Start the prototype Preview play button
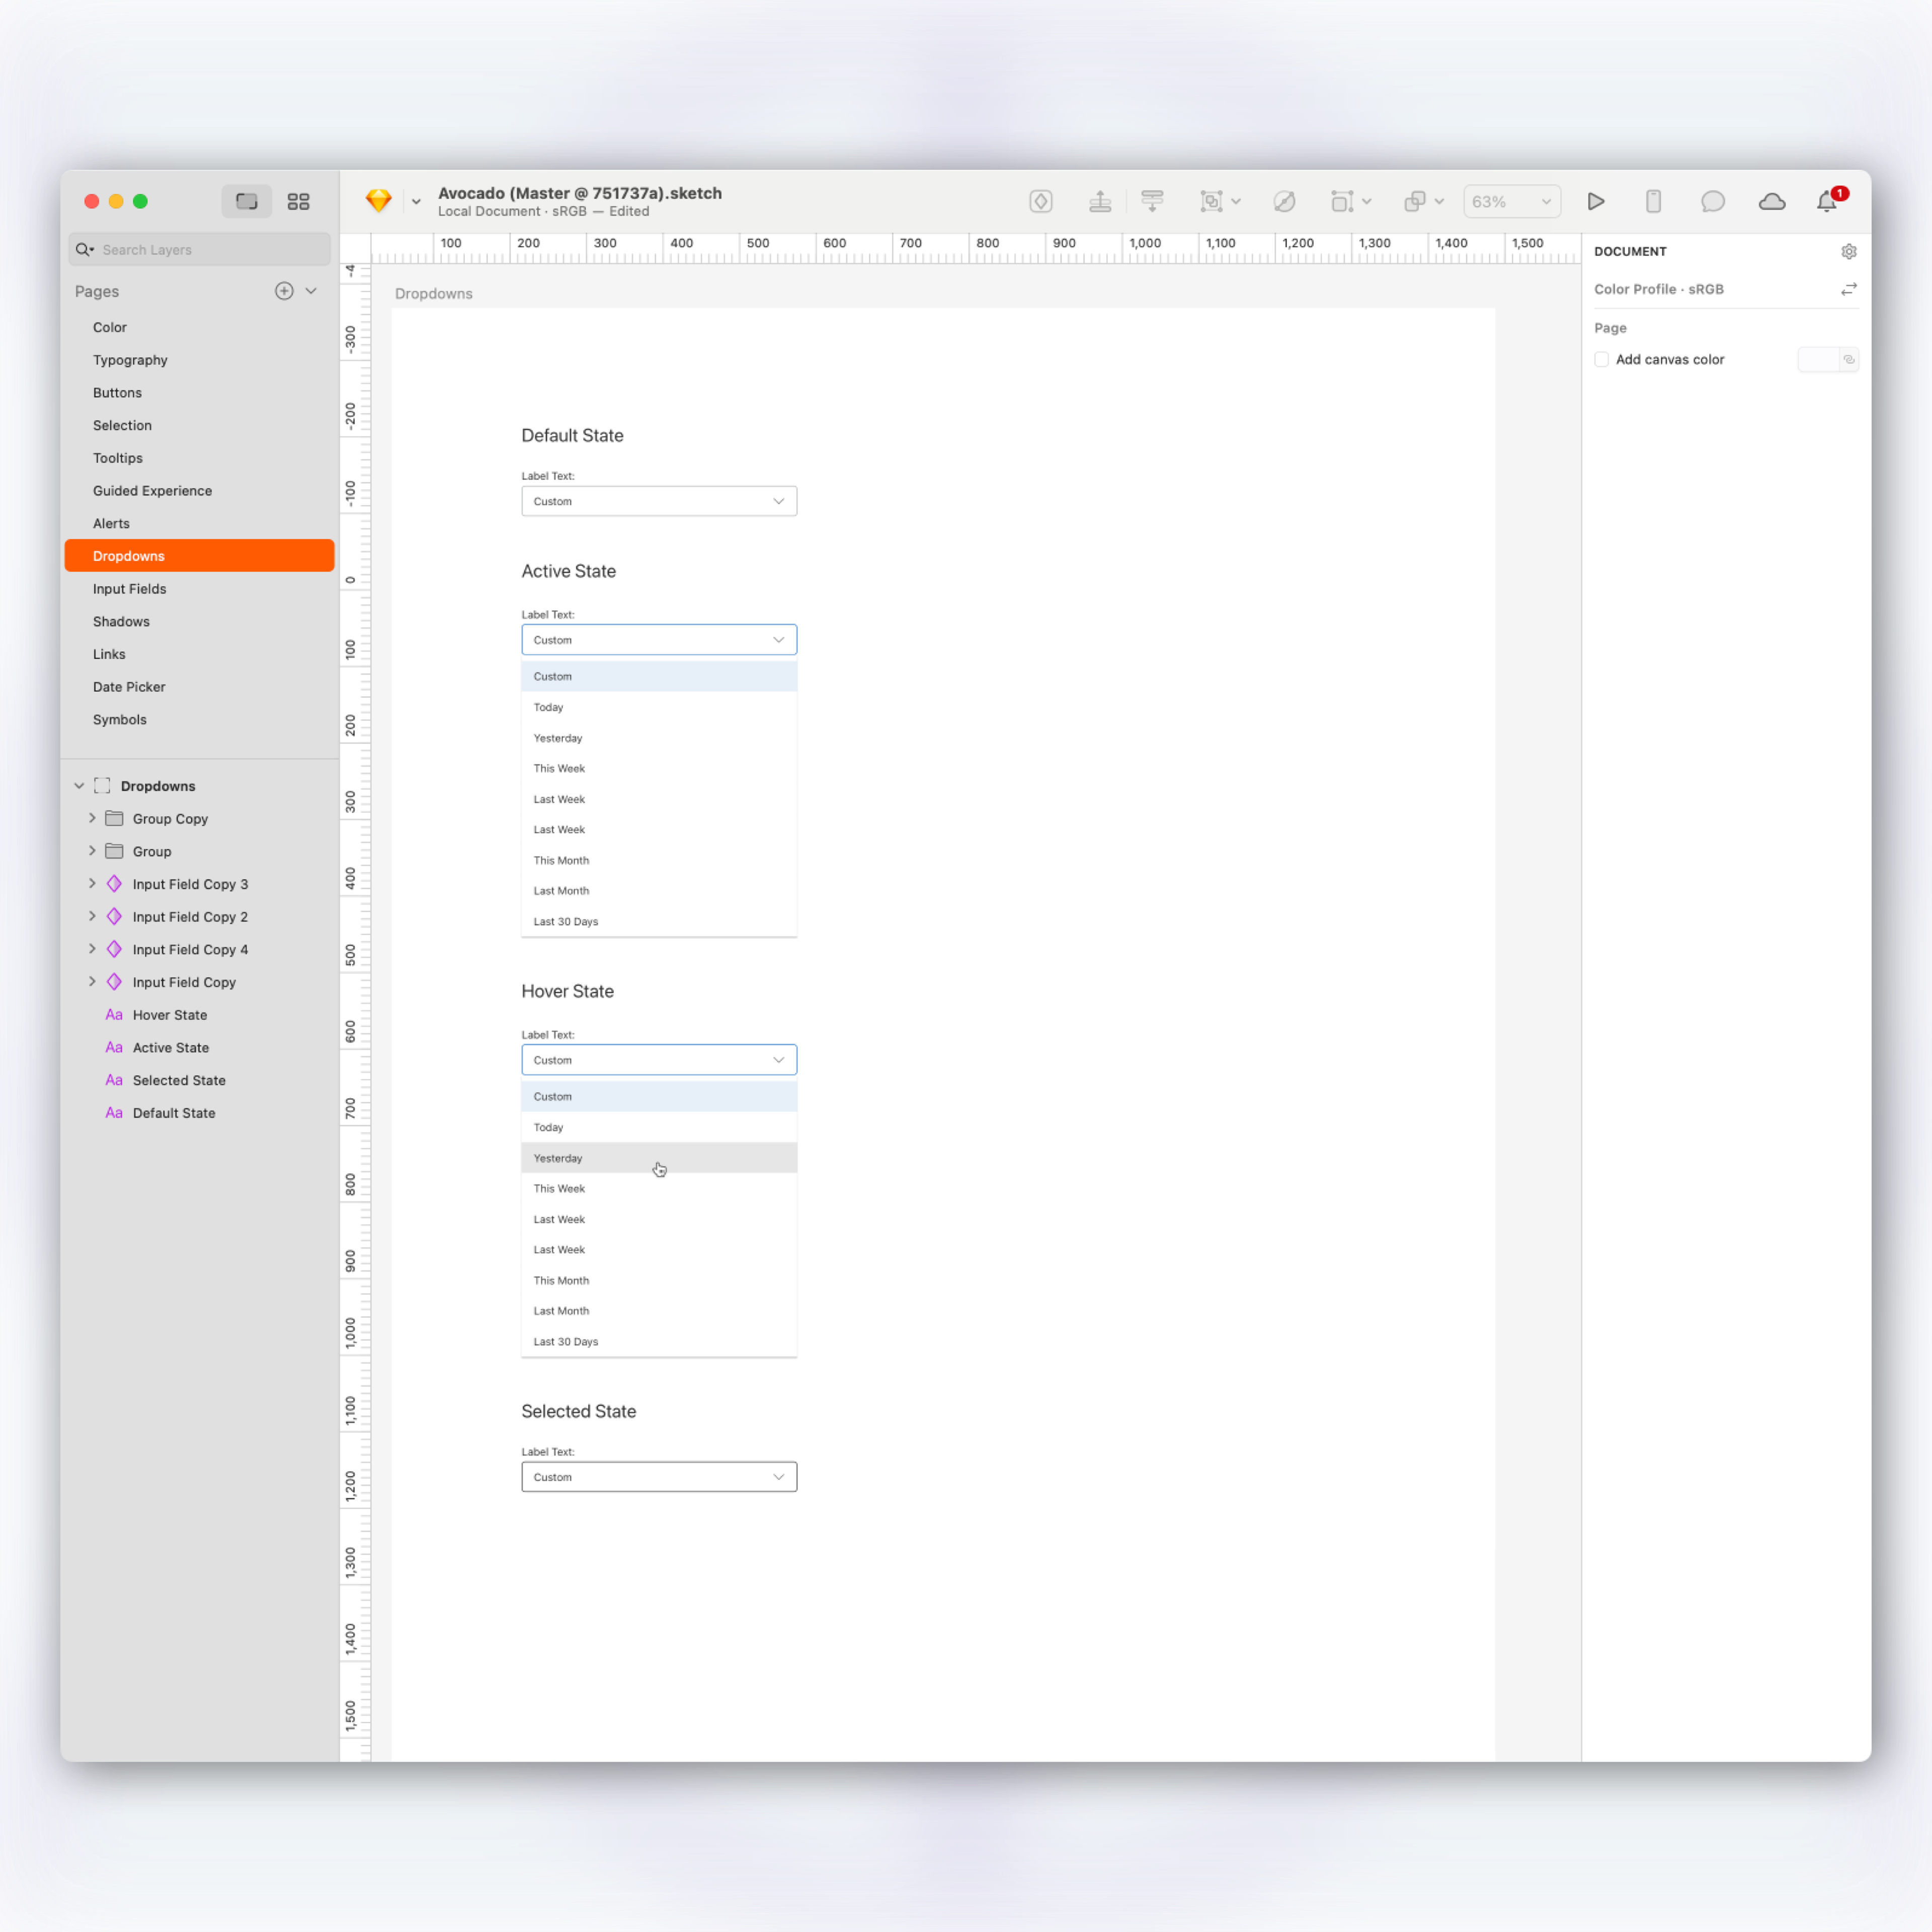This screenshot has width=1932, height=1932. pos(1595,201)
